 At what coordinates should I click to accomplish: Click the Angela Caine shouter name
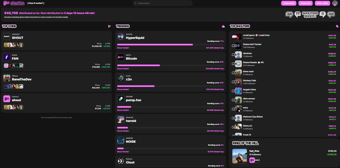pos(249,90)
